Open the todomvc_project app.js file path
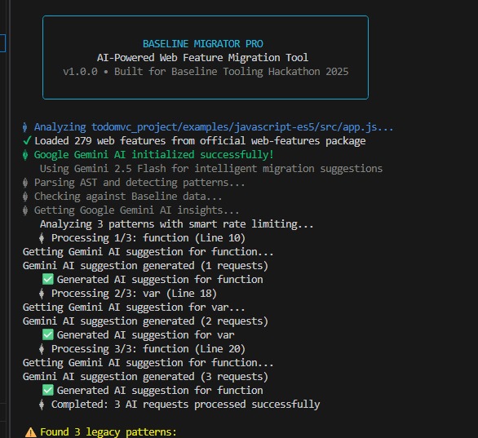478x438 pixels. point(242,126)
